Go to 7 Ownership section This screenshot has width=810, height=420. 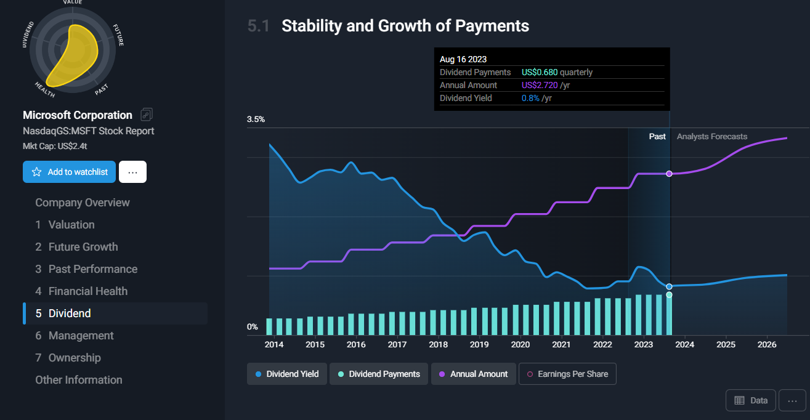68,358
